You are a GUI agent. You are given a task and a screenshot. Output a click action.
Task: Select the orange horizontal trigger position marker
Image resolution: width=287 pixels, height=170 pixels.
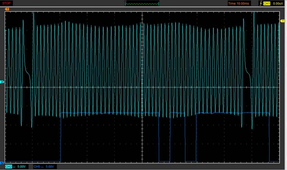point(7,9)
